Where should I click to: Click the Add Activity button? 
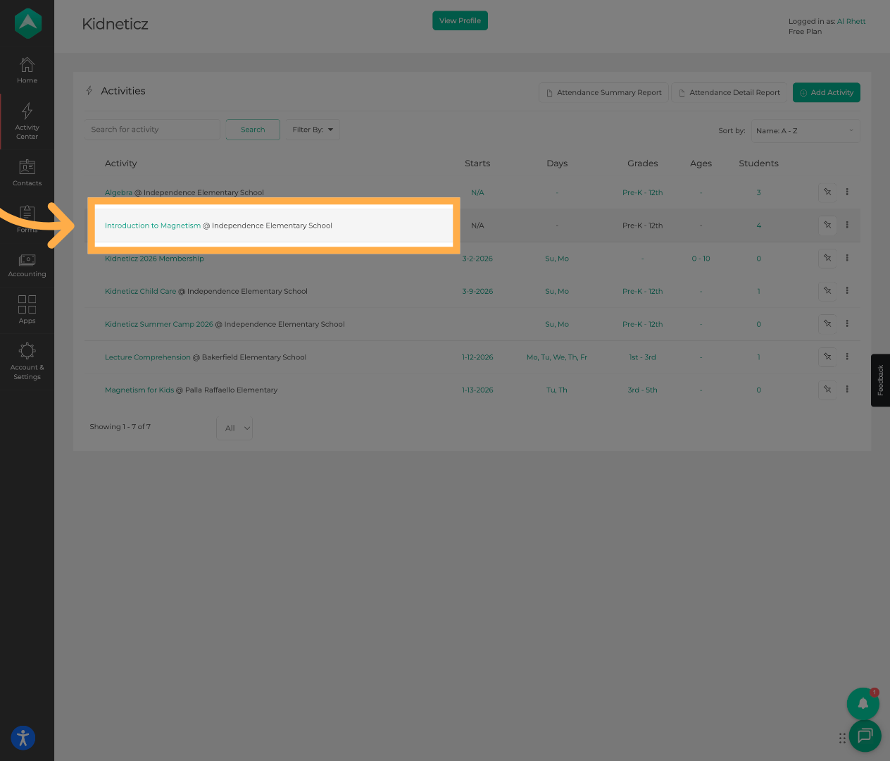(x=826, y=93)
